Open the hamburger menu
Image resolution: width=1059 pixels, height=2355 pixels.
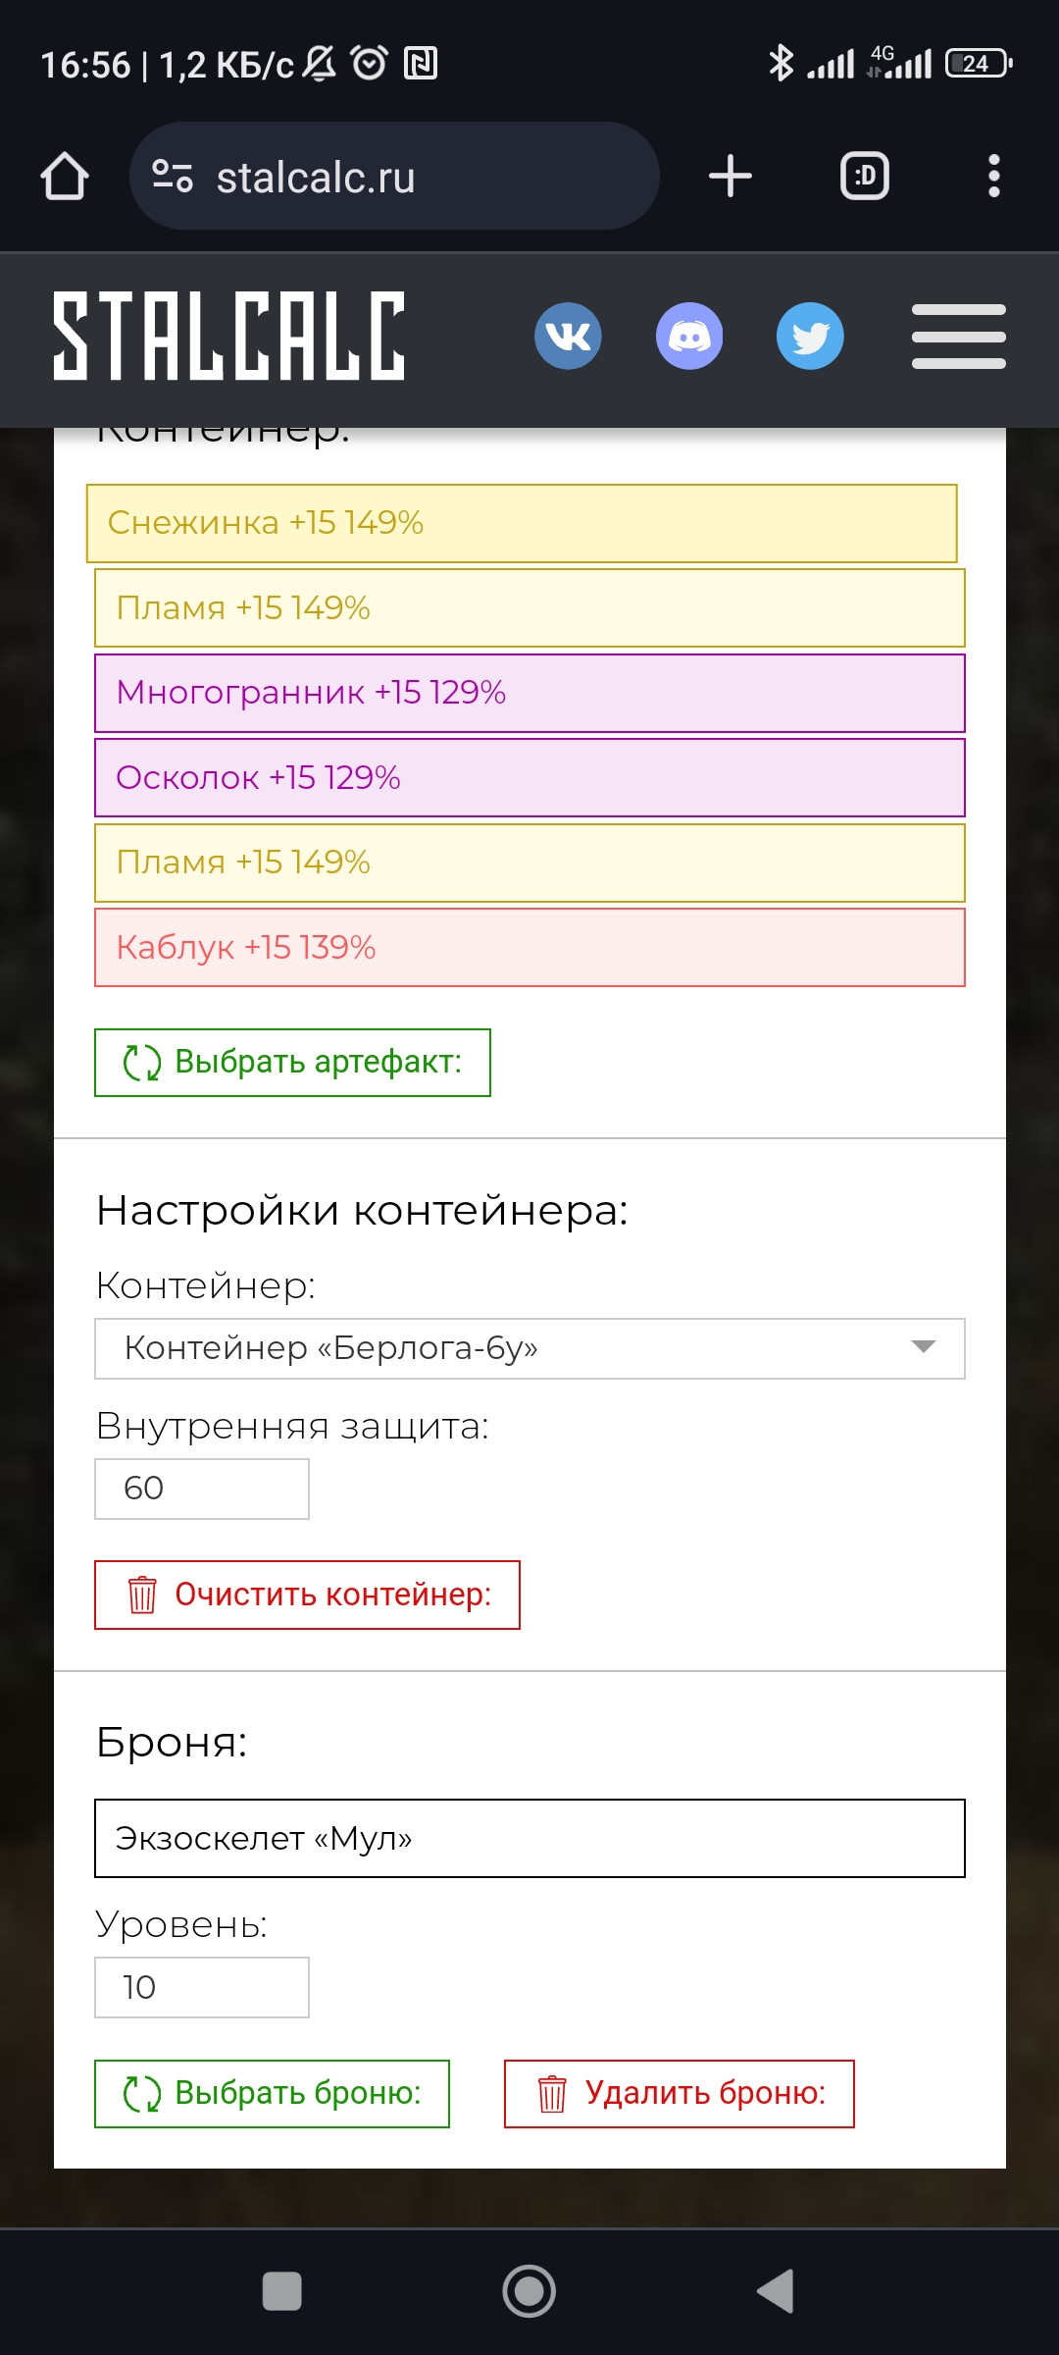959,337
